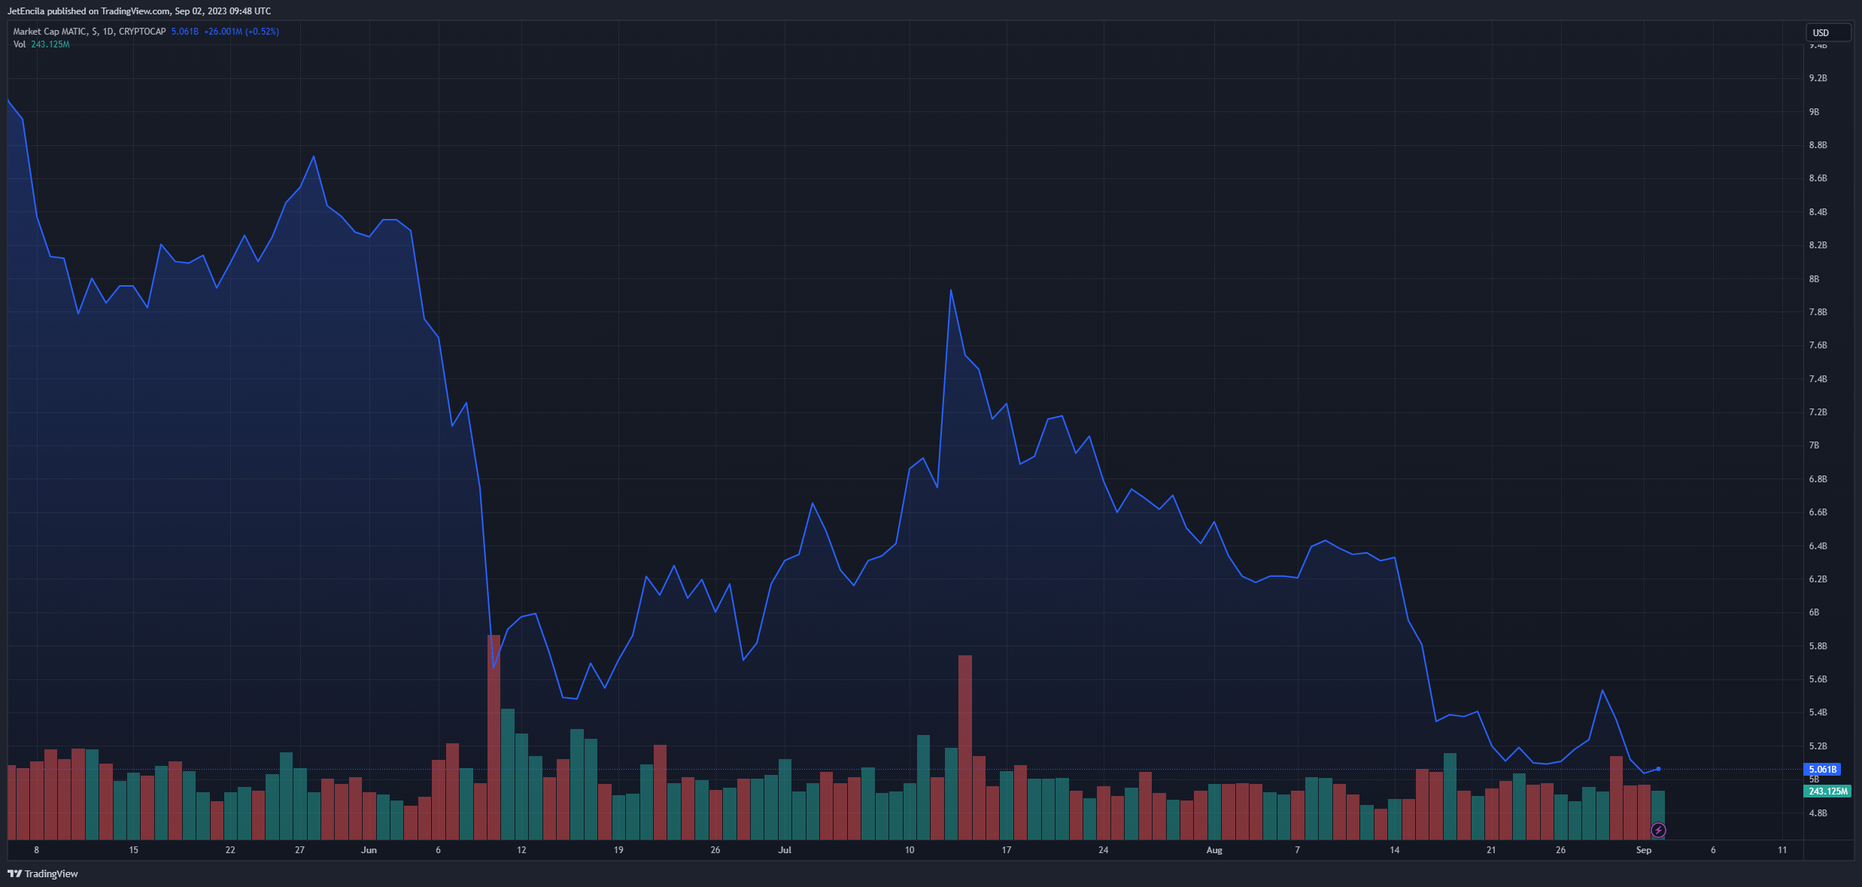
Task: Click the tallest red volume bar in June
Action: (494, 737)
